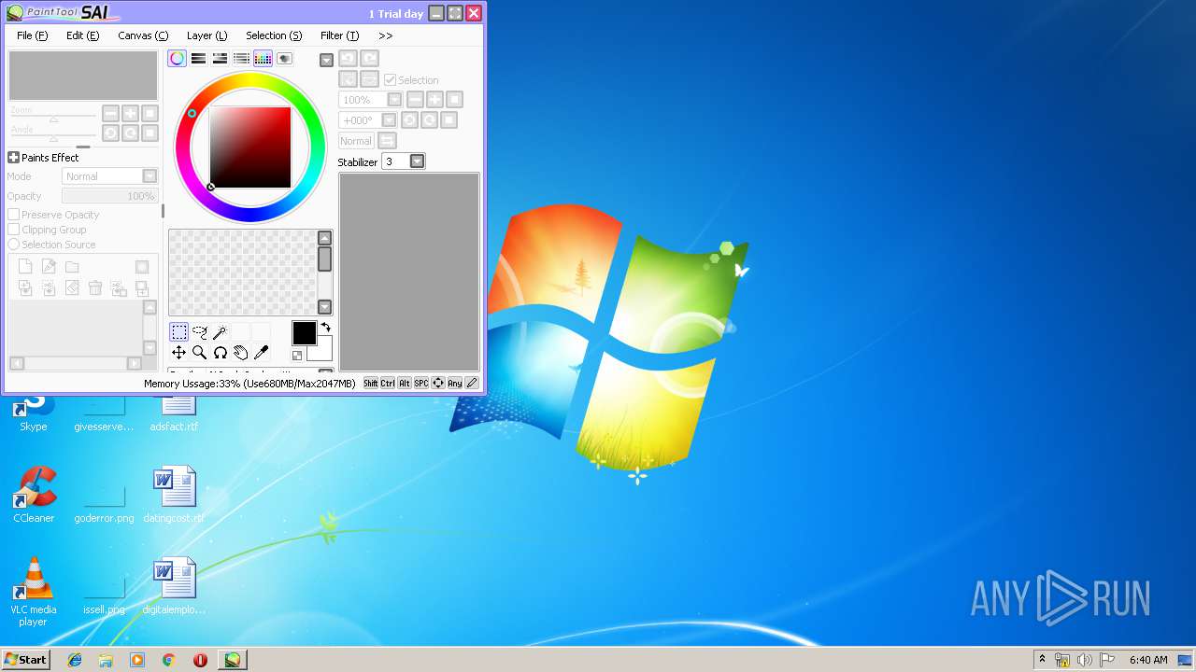This screenshot has height=672, width=1196.
Task: Toggle the HSV slider panel
Action: 220,59
